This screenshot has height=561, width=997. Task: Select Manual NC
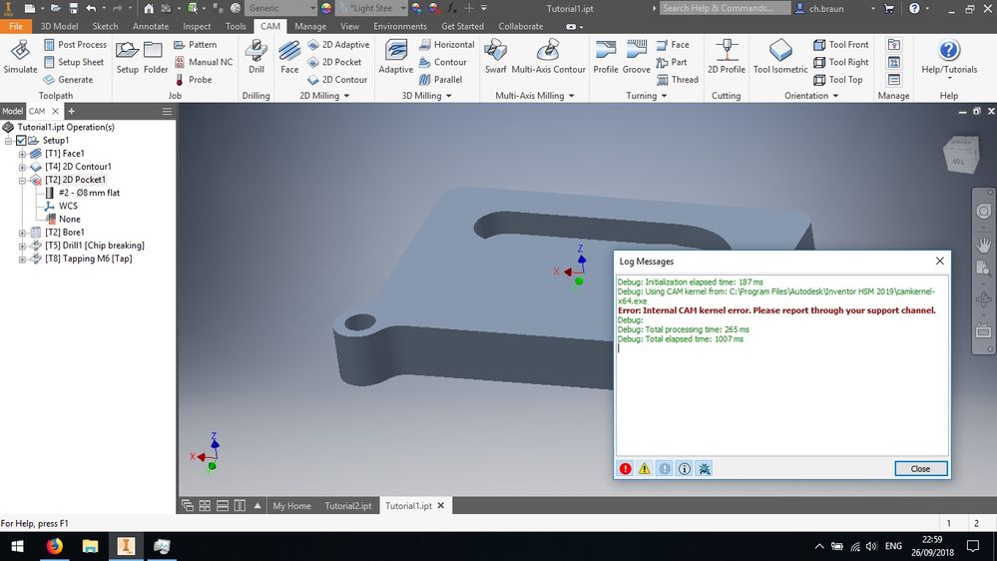click(x=204, y=62)
